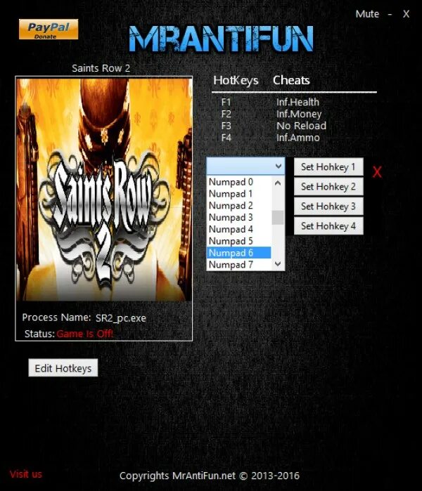The height and width of the screenshot is (491, 422).
Task: Click the F4 hotkey label
Action: pyautogui.click(x=226, y=138)
